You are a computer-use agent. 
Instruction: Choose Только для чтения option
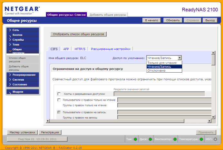(x=164, y=63)
